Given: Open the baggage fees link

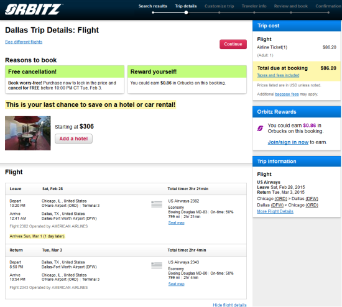Looking at the screenshot, I should [x=287, y=94].
